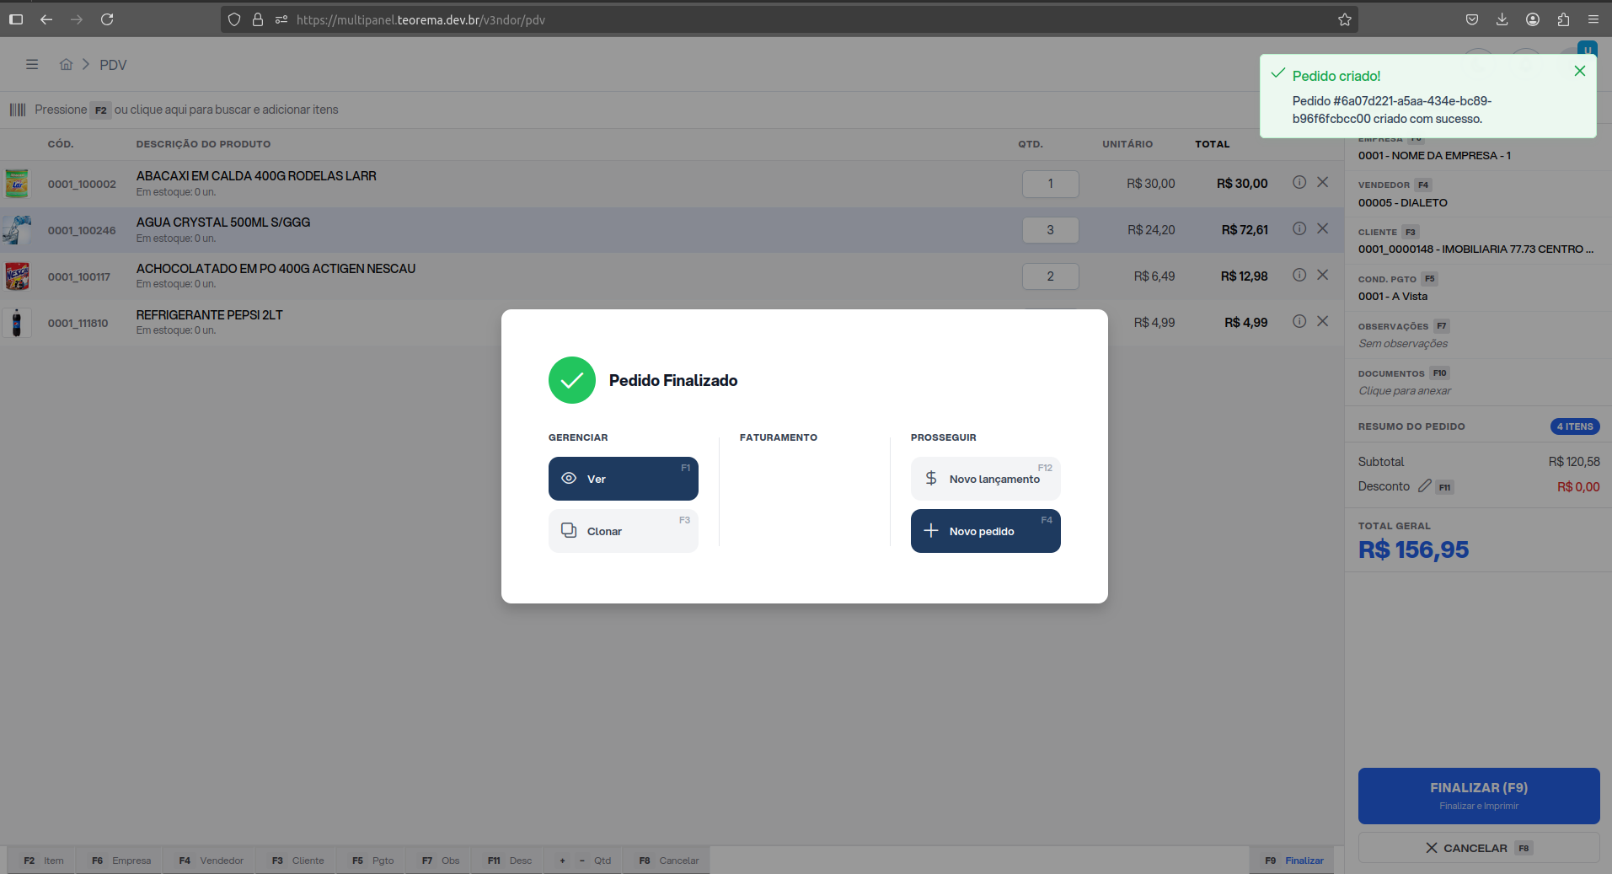Click the + - Qtd shortcut
The image size is (1612, 874).
(x=585, y=861)
